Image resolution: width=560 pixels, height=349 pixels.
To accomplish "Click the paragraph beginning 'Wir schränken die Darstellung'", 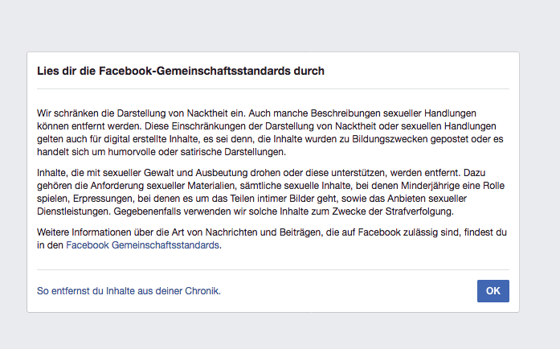I will pos(270,133).
